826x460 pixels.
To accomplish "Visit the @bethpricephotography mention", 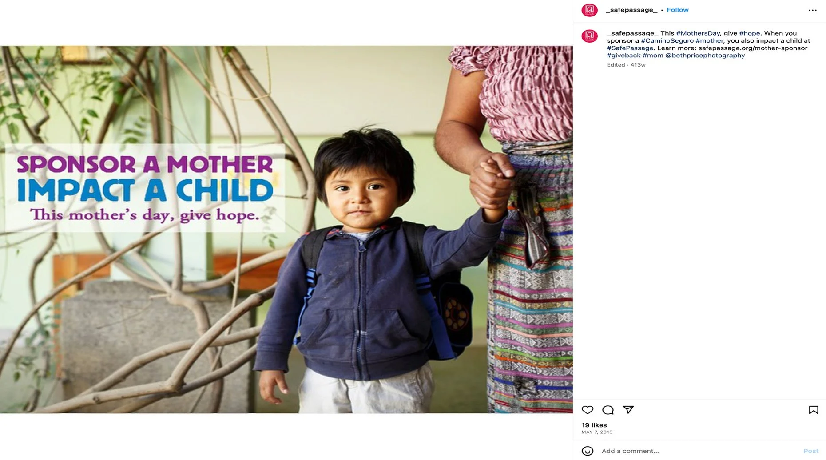I will pyautogui.click(x=705, y=56).
